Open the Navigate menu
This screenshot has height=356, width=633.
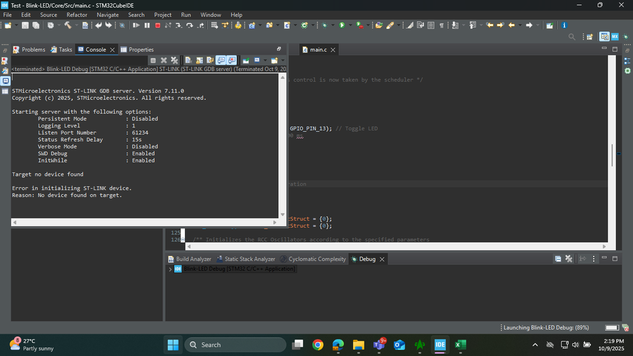point(108,15)
